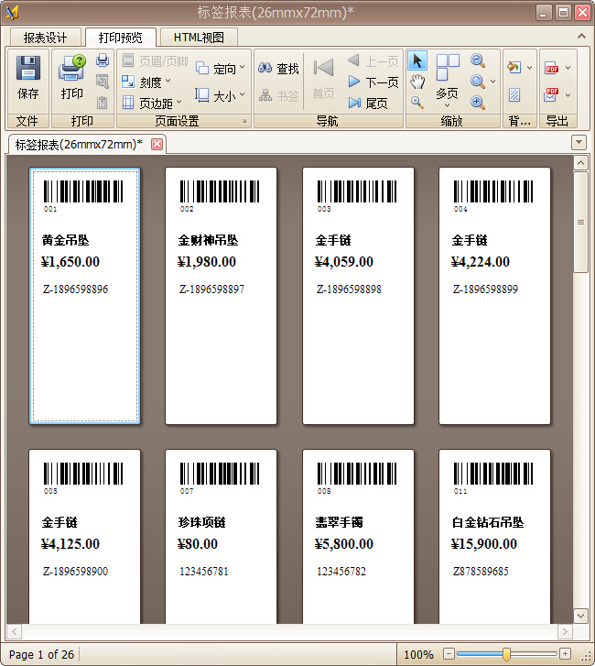This screenshot has width=595, height=666.
Task: Open the Export PDF dropdown arrow
Action: click(568, 68)
